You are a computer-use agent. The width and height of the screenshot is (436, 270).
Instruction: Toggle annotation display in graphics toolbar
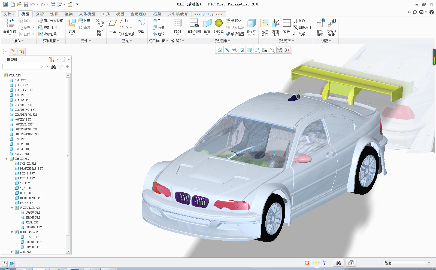coord(280,50)
